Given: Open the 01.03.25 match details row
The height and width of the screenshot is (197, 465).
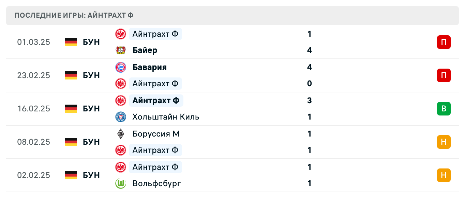Looking at the screenshot, I should pyautogui.click(x=232, y=42).
